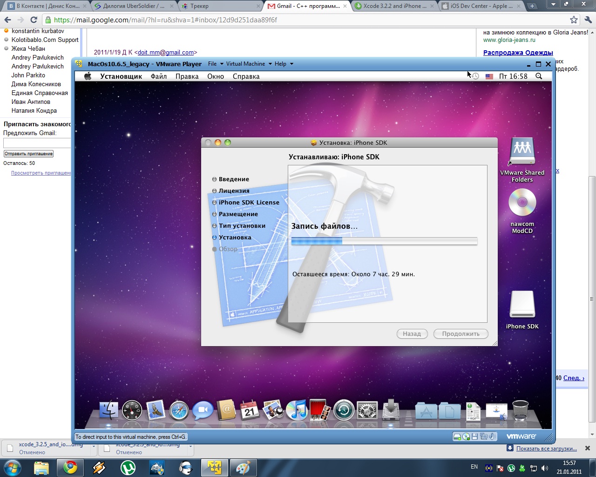
Task: Open the Trash in the dock
Action: pyautogui.click(x=520, y=410)
